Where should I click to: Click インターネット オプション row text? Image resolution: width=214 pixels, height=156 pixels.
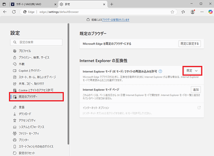point(96,108)
